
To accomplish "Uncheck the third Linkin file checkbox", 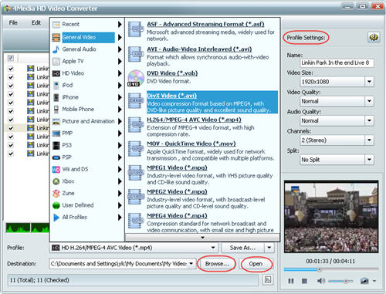I will pos(11,86).
